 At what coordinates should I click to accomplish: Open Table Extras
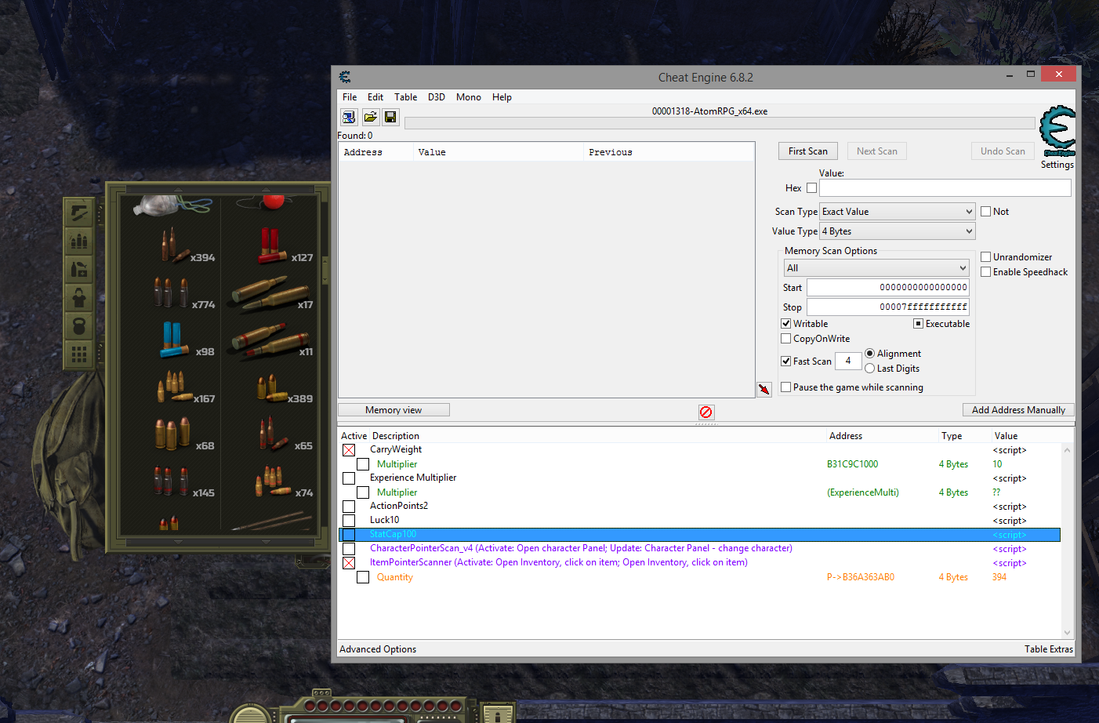coord(1049,649)
